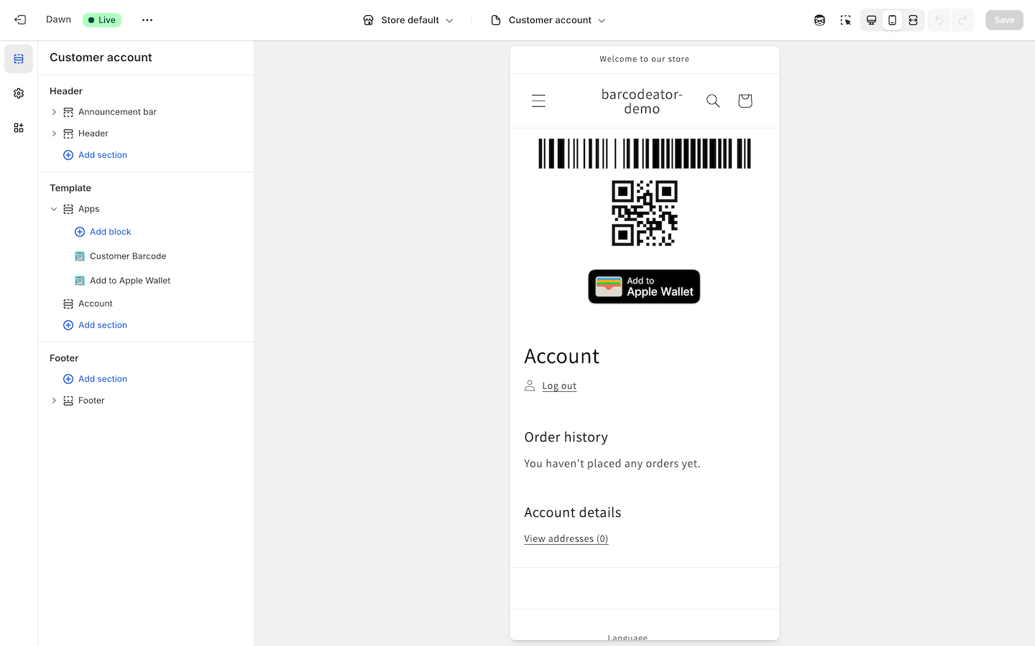
Task: Open the more options (...) menu
Action: click(147, 19)
